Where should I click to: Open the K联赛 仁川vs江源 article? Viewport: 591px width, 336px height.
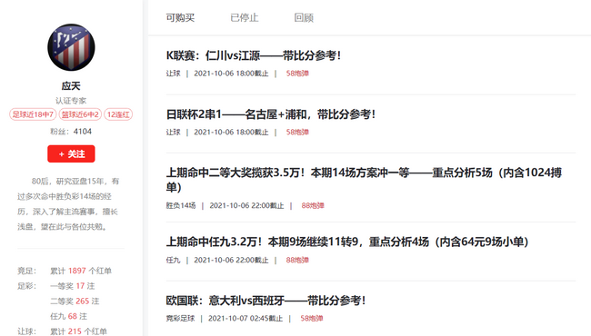pyautogui.click(x=254, y=55)
